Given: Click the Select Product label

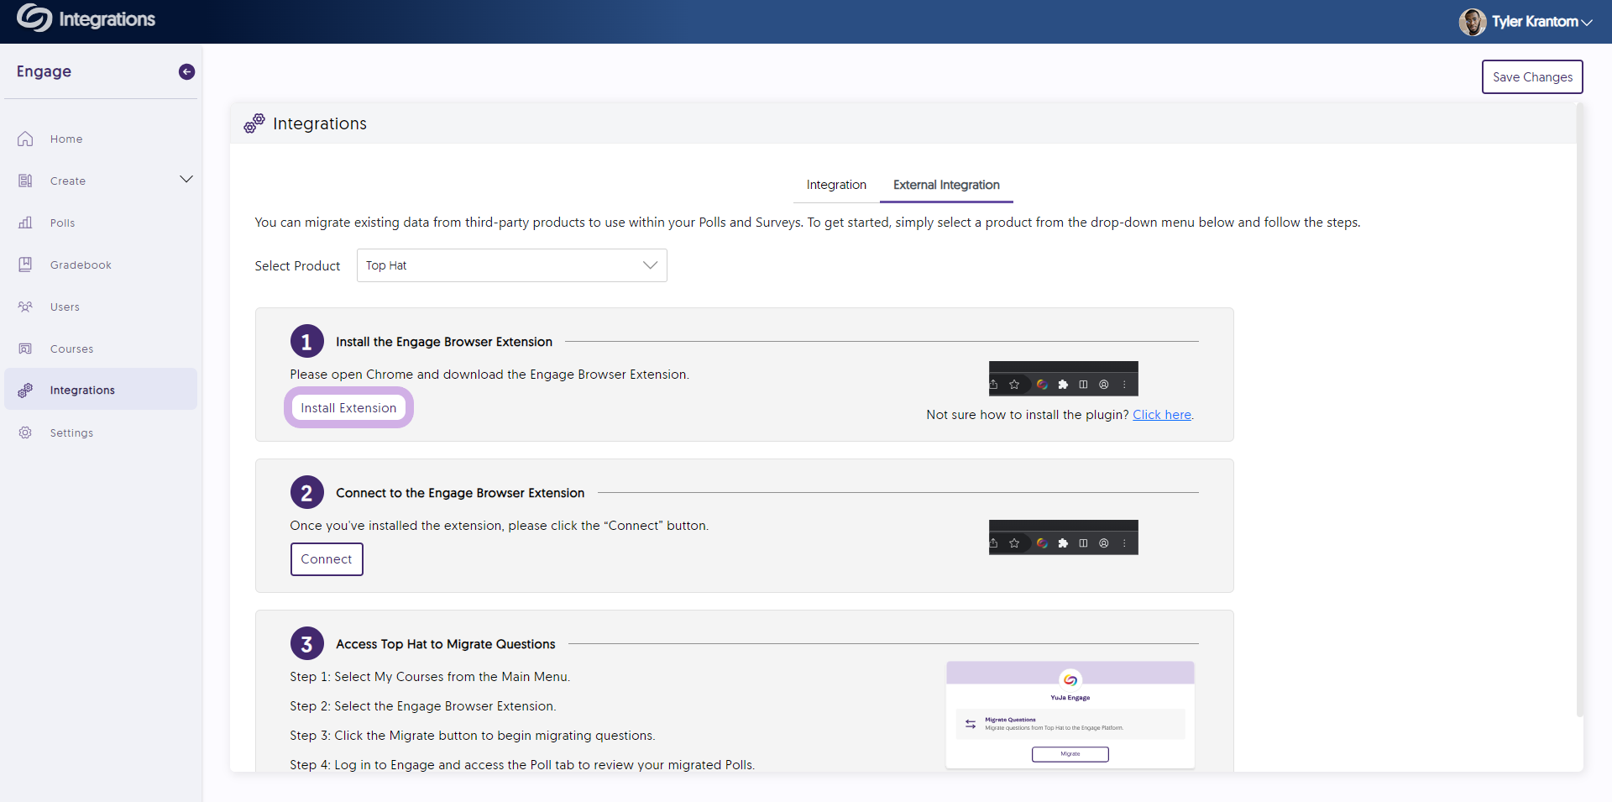Looking at the screenshot, I should click(x=297, y=265).
